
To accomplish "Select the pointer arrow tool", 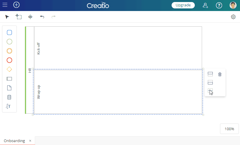I will click(x=7, y=17).
